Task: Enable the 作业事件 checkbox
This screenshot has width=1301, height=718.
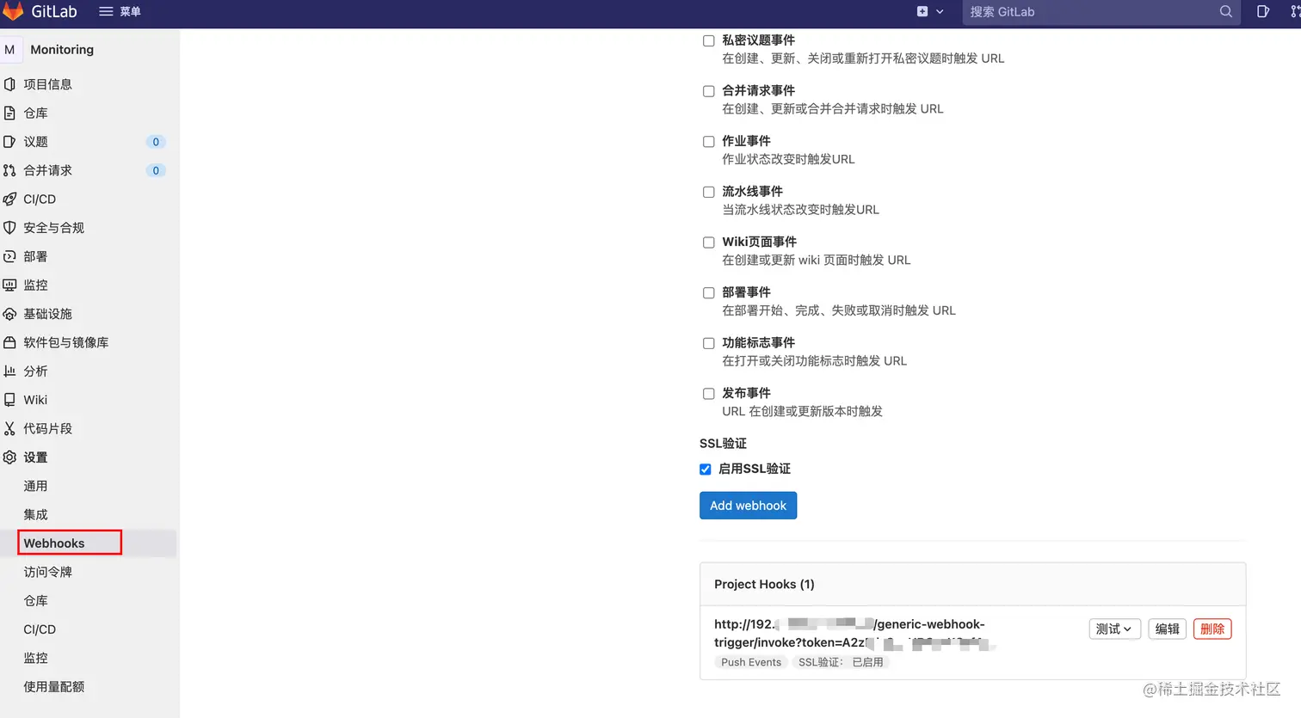Action: 708,142
